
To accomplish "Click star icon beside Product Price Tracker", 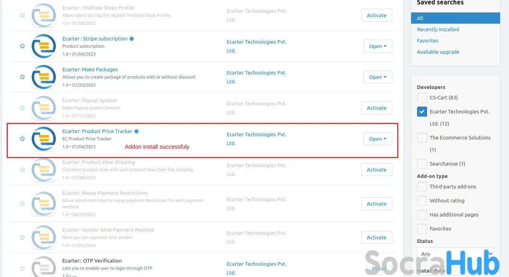I will (22, 139).
